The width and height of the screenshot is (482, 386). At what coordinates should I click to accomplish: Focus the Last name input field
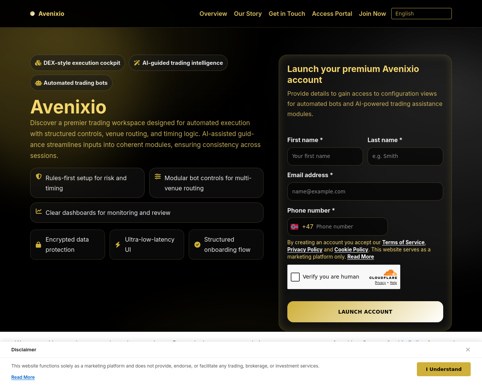pyautogui.click(x=405, y=156)
